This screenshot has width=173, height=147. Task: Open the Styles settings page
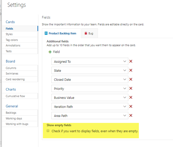pos(9,34)
